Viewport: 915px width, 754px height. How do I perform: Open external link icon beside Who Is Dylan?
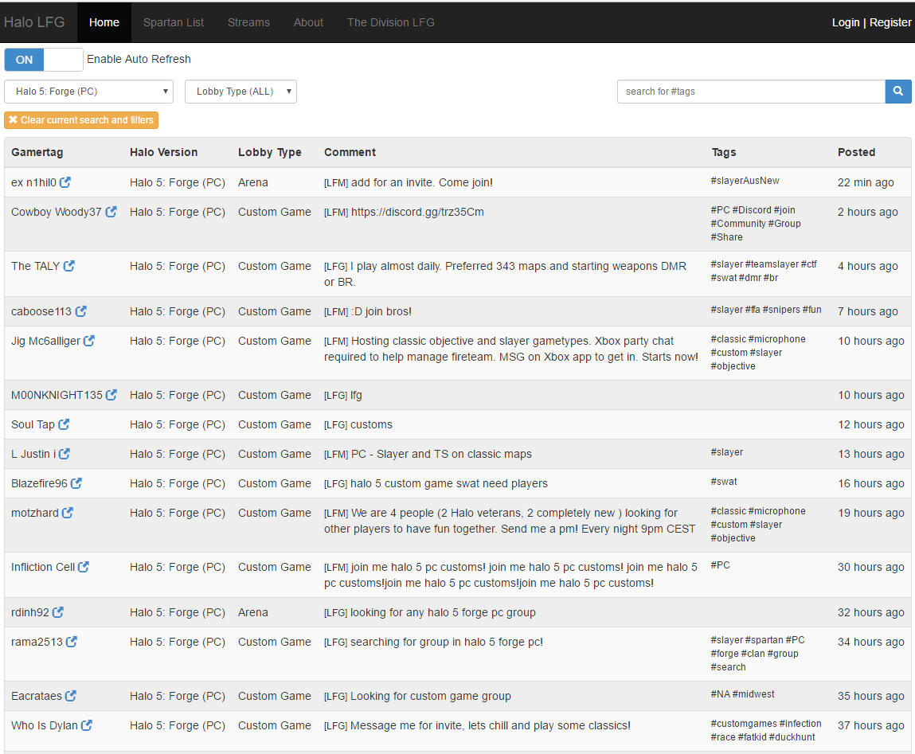(x=87, y=725)
